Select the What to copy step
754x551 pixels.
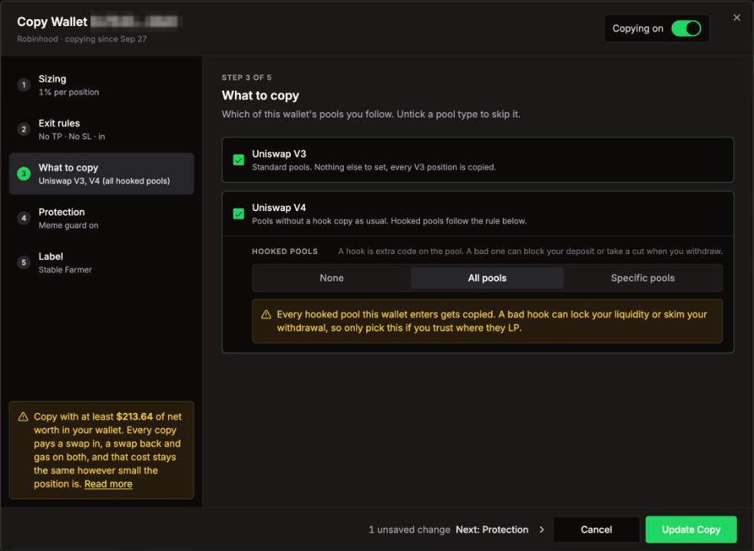(x=101, y=173)
